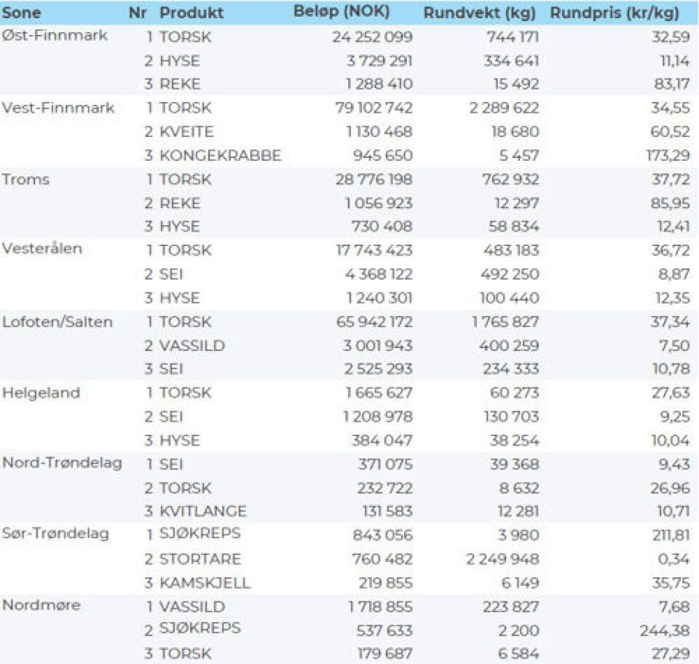Select the Rundvekt (kg) column header
Image resolution: width=699 pixels, height=664 pixels.
pyautogui.click(x=479, y=13)
